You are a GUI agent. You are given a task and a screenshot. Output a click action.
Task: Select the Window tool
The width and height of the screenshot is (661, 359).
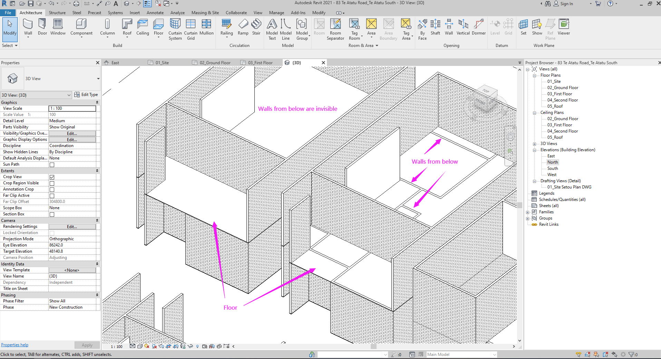58,28
